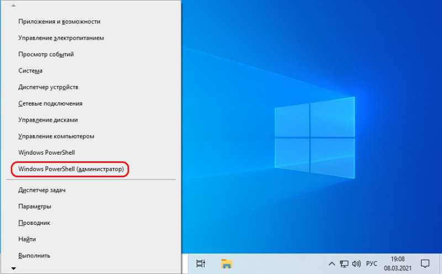Launch Windows PowerShell (администратор)
The height and width of the screenshot is (274, 442).
(x=91, y=169)
